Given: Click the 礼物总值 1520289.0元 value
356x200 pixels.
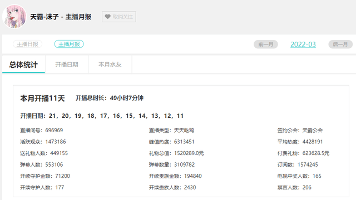Looking at the screenshot, I should coord(189,153).
